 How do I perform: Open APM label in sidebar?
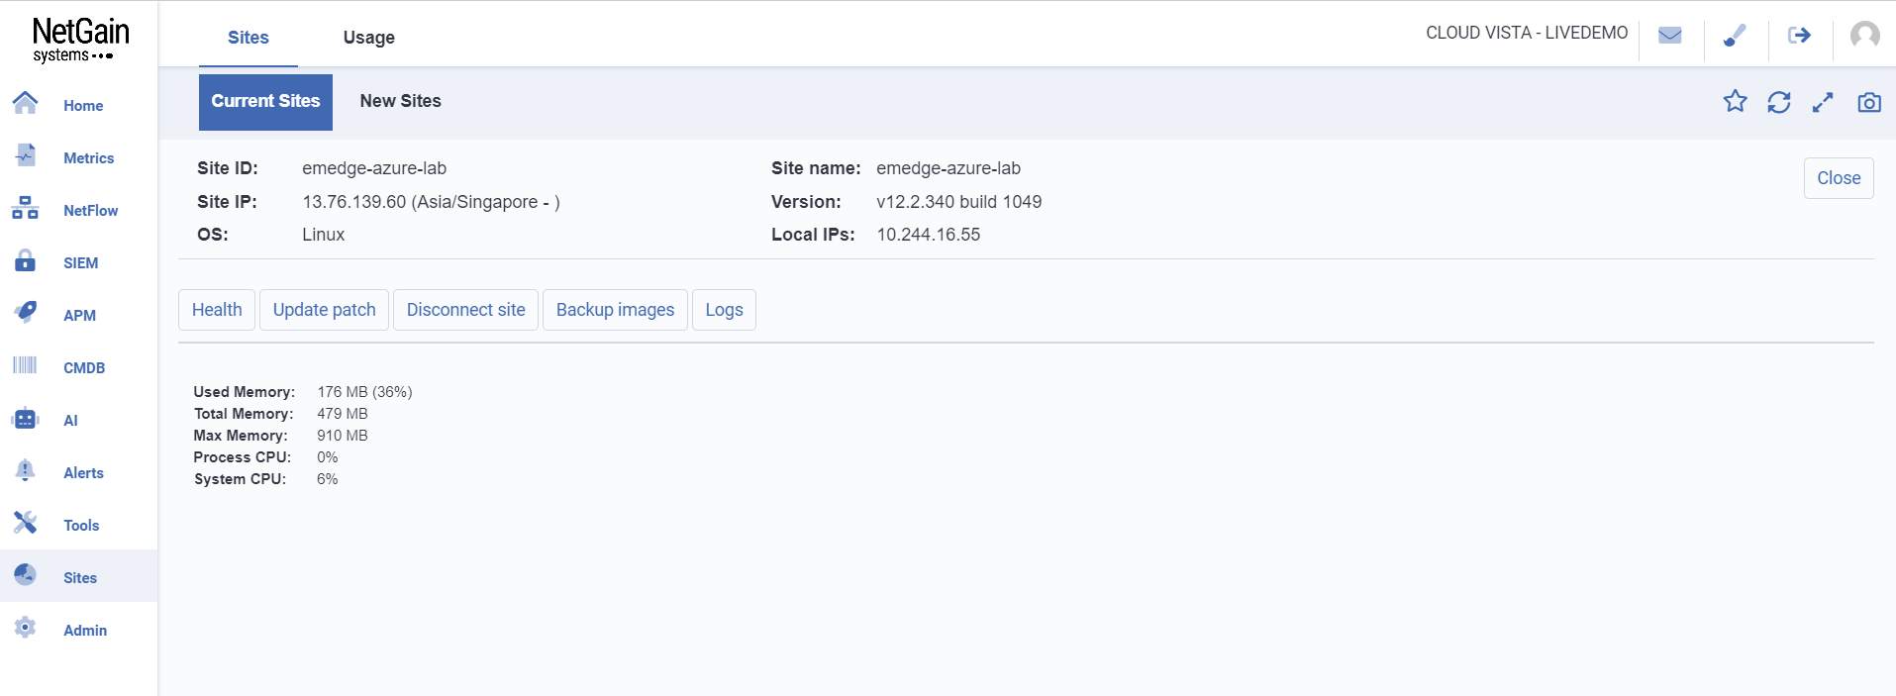(80, 316)
